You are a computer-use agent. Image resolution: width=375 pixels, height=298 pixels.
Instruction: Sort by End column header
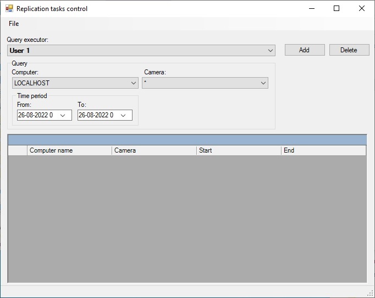point(323,150)
